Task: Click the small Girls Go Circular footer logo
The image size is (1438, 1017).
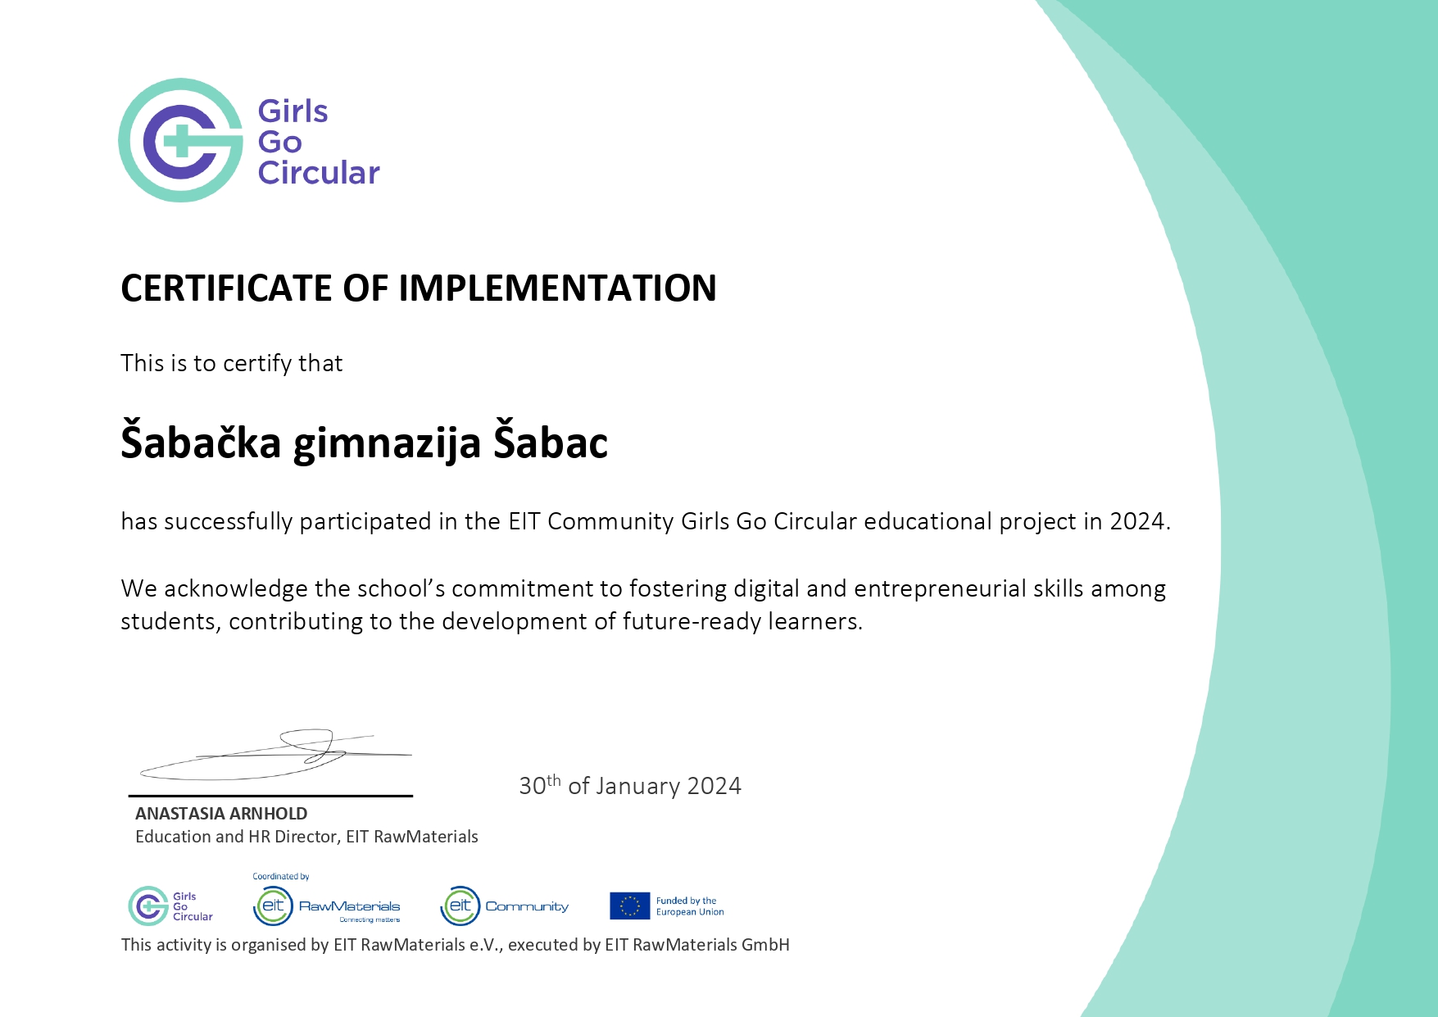Action: pos(170,906)
